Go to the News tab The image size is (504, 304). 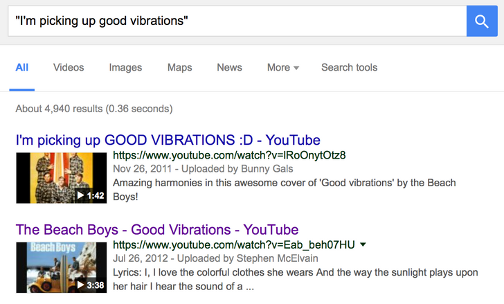click(229, 67)
